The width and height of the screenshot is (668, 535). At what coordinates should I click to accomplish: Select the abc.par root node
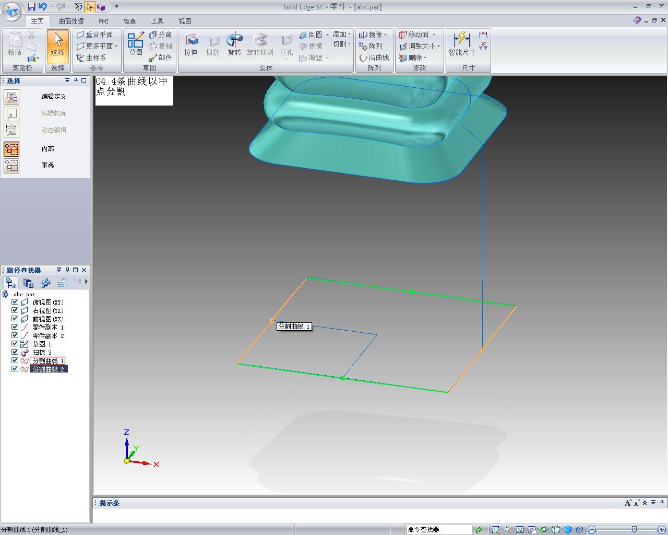point(24,294)
